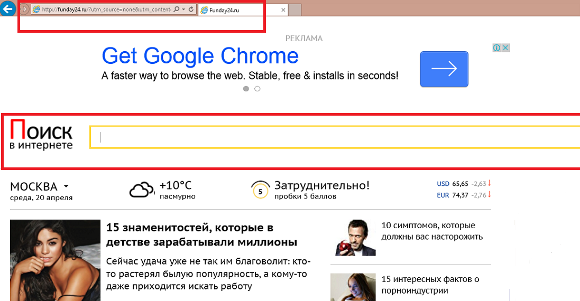Click the ad info icon
580x301 pixels.
click(497, 48)
